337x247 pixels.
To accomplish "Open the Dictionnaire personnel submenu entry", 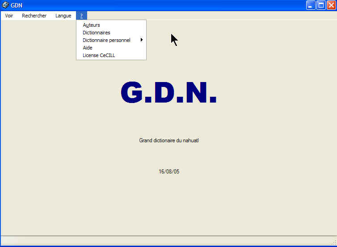I will pos(106,40).
